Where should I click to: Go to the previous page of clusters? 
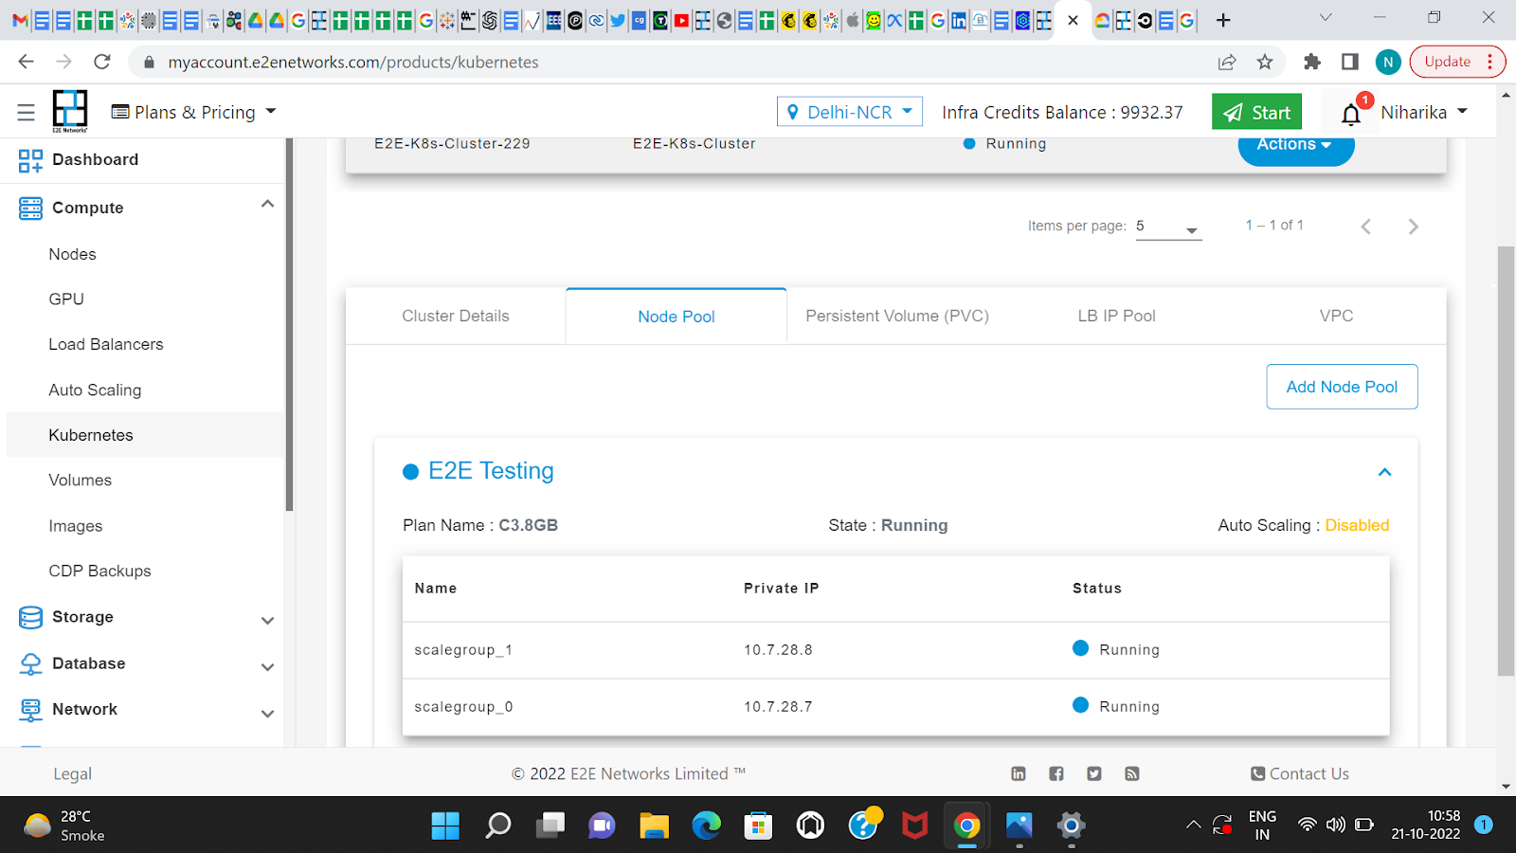coord(1366,227)
